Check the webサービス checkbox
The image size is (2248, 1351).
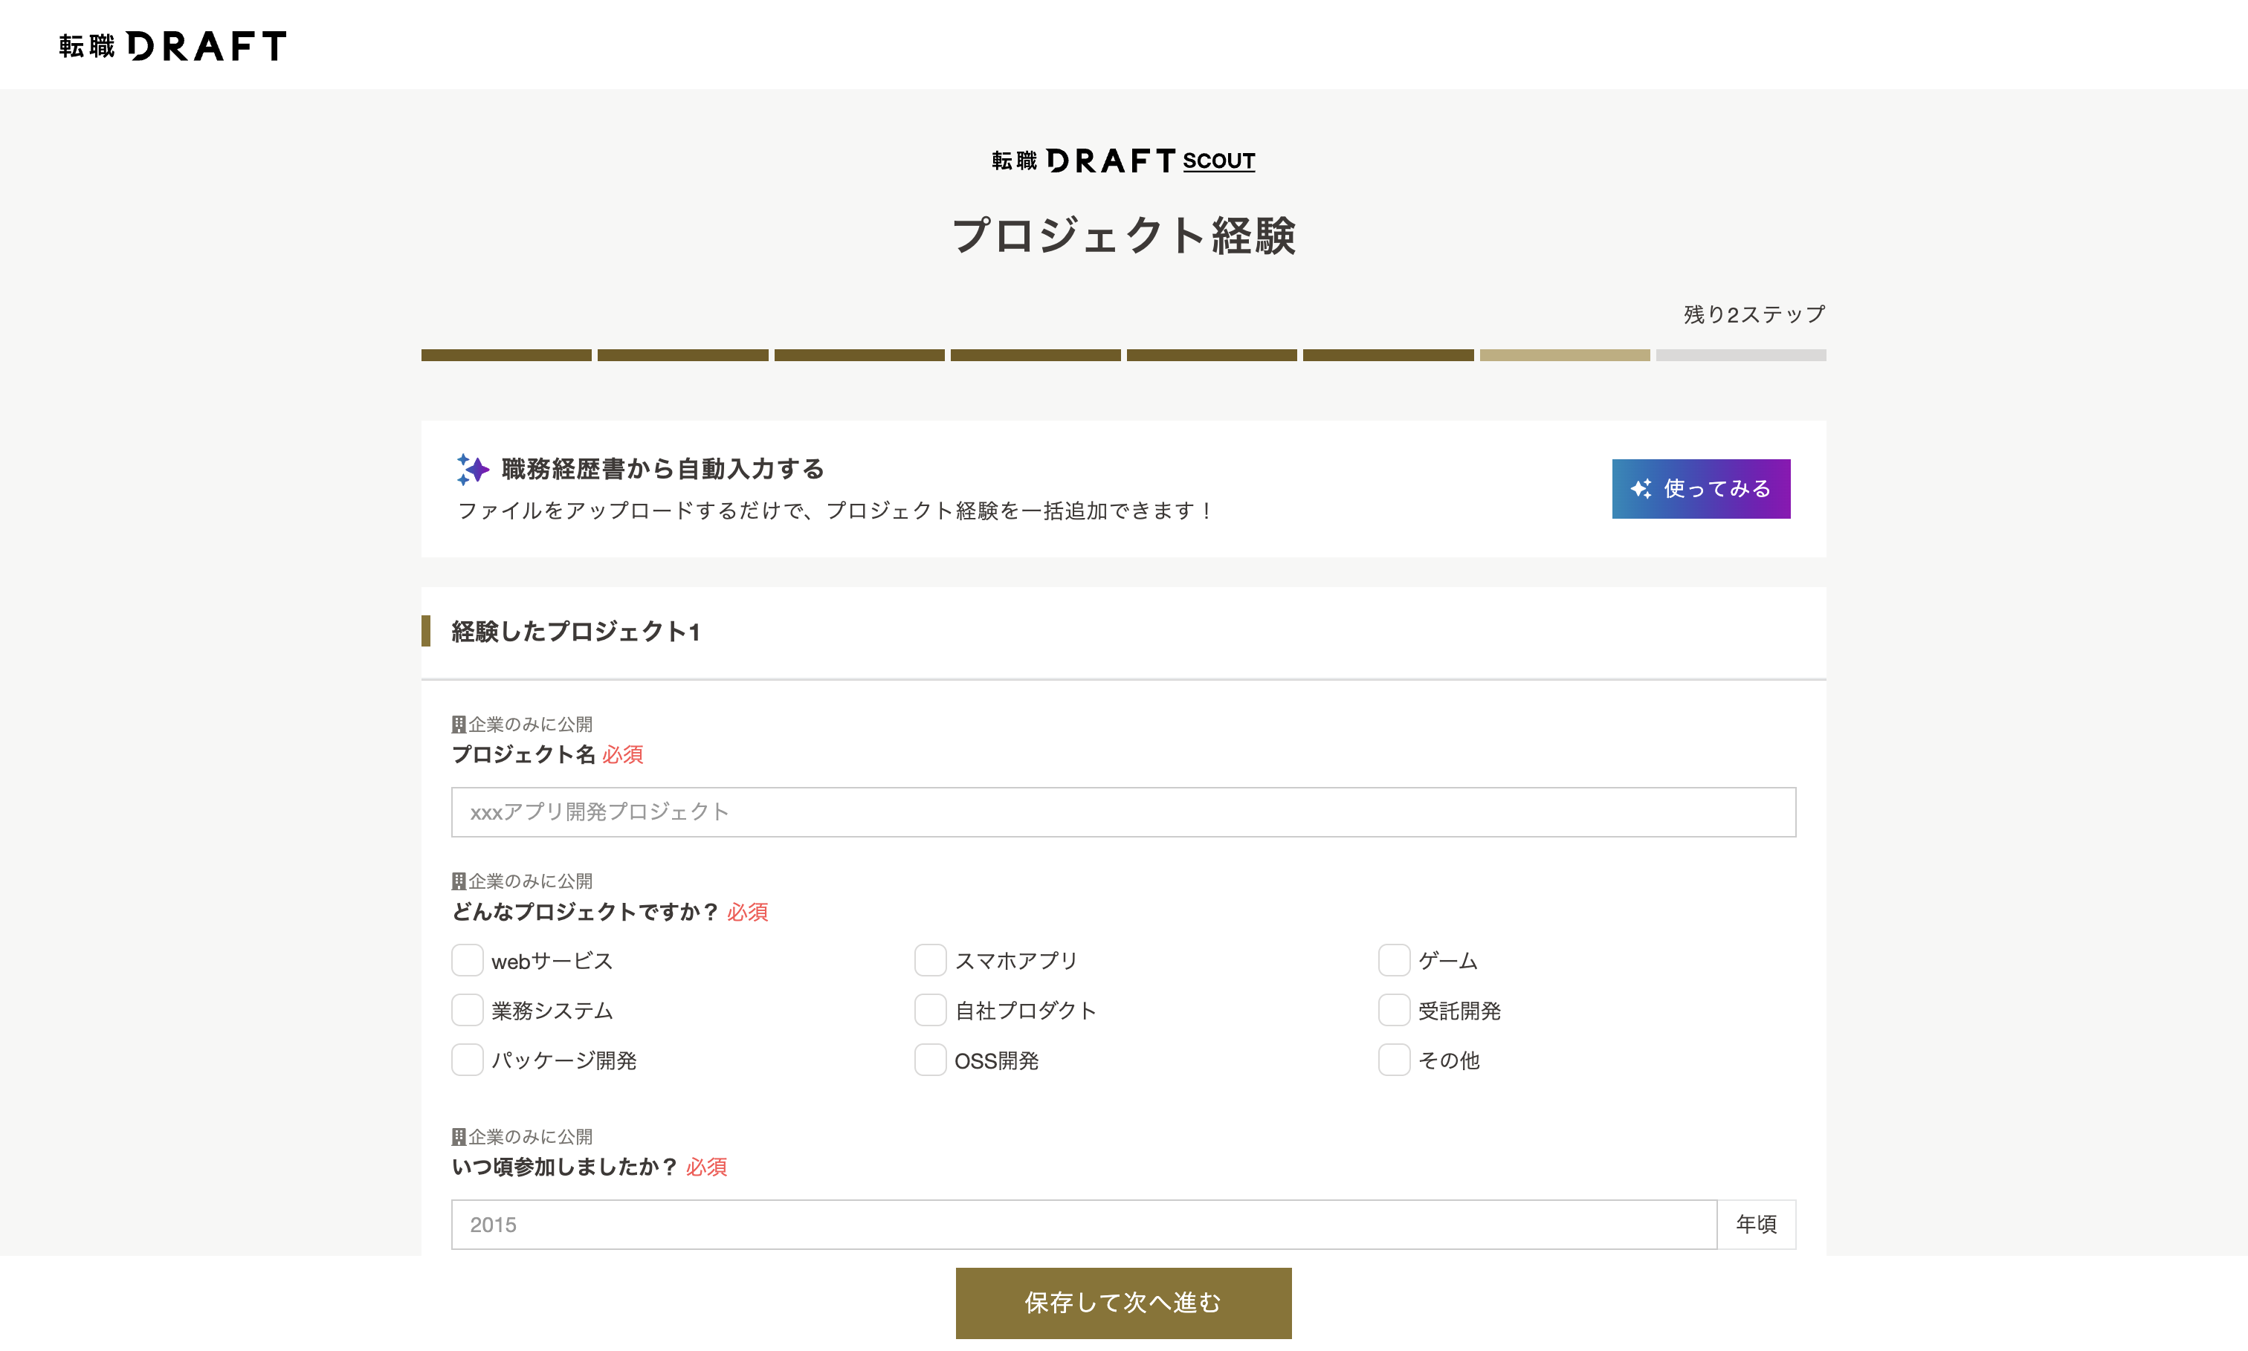tap(467, 960)
